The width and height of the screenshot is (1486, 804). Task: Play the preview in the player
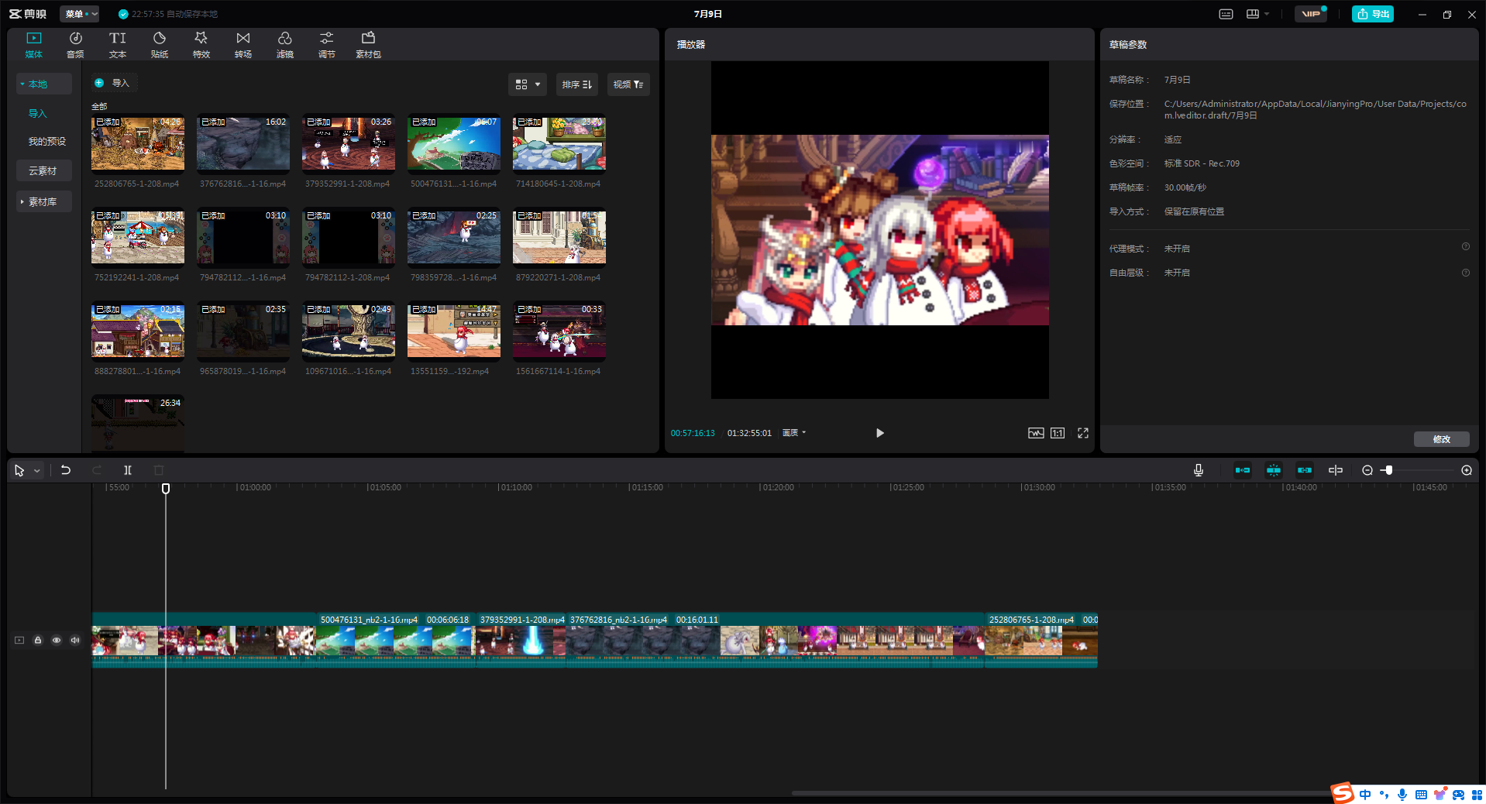point(879,433)
